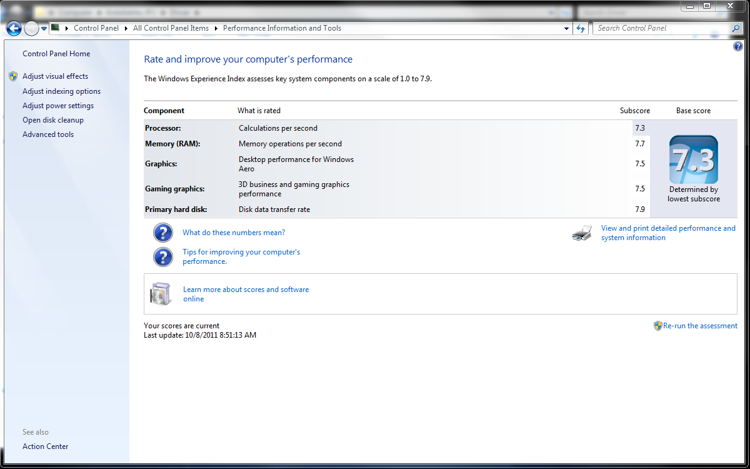
Task: Expand the arrow before Control Panel breadcrumb
Action: [67, 28]
